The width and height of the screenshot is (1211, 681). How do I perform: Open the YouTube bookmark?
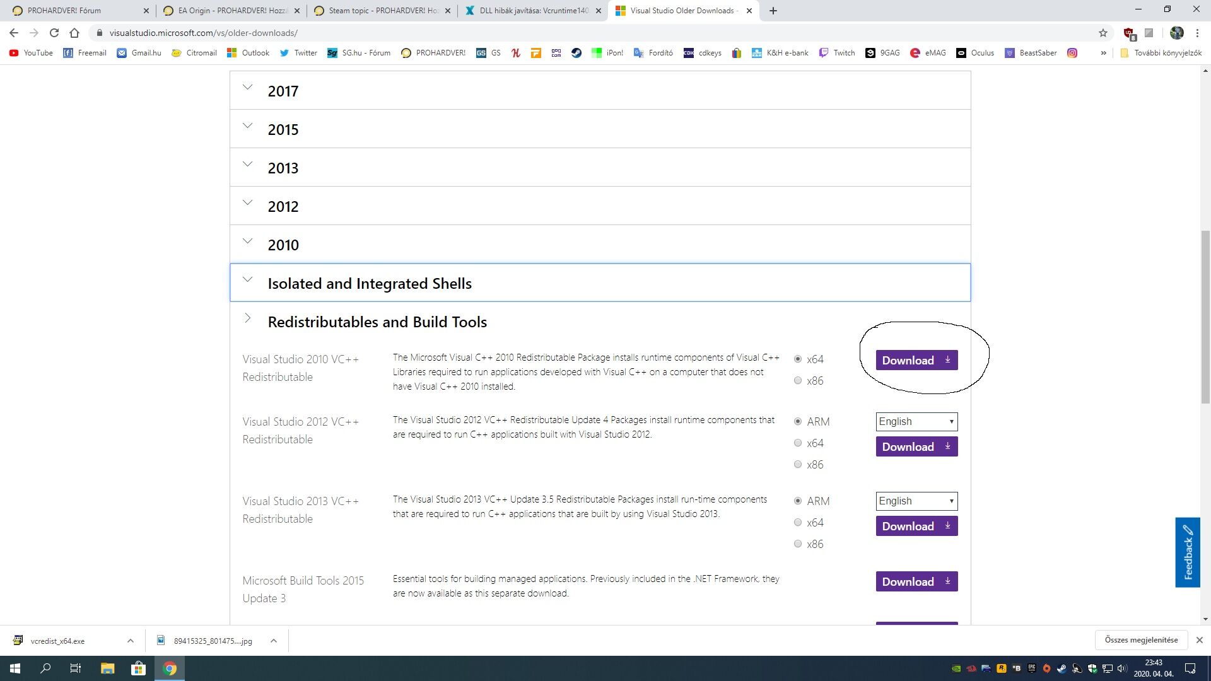coord(31,53)
